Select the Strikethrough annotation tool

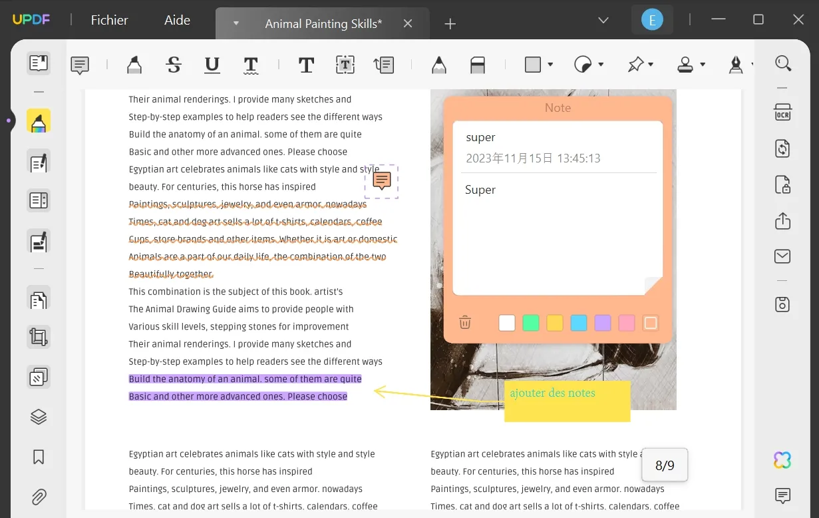coord(174,65)
